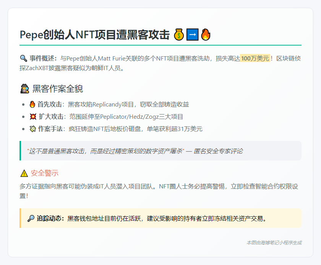Click the detective emoji beside 黑客作案全貌
The height and width of the screenshot is (265, 321).
pyautogui.click(x=25, y=89)
